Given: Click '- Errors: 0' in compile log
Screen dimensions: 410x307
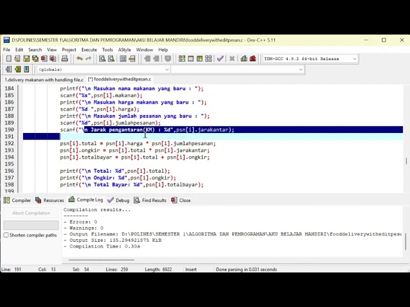Looking at the screenshot, I should coord(80,222).
